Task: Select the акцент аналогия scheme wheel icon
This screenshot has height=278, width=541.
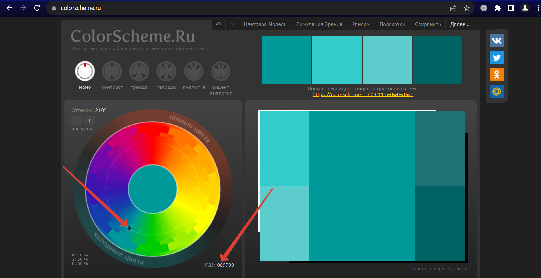Action: tap(221, 71)
